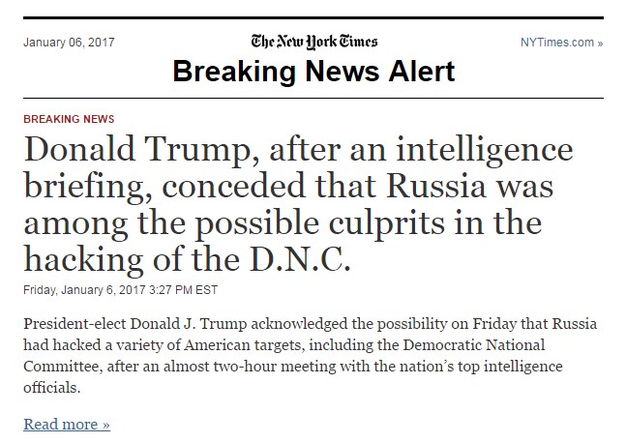Select the Breaking News Alert heading
Screen dimensions: 626x443
(x=313, y=71)
